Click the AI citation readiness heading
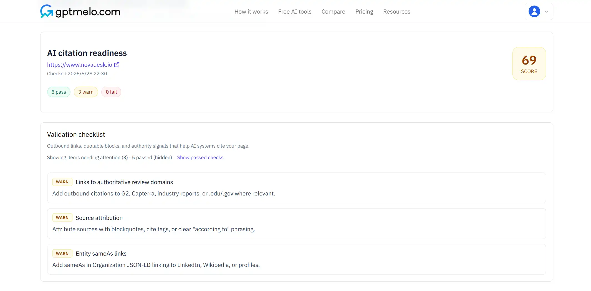The height and width of the screenshot is (291, 591). pos(87,53)
